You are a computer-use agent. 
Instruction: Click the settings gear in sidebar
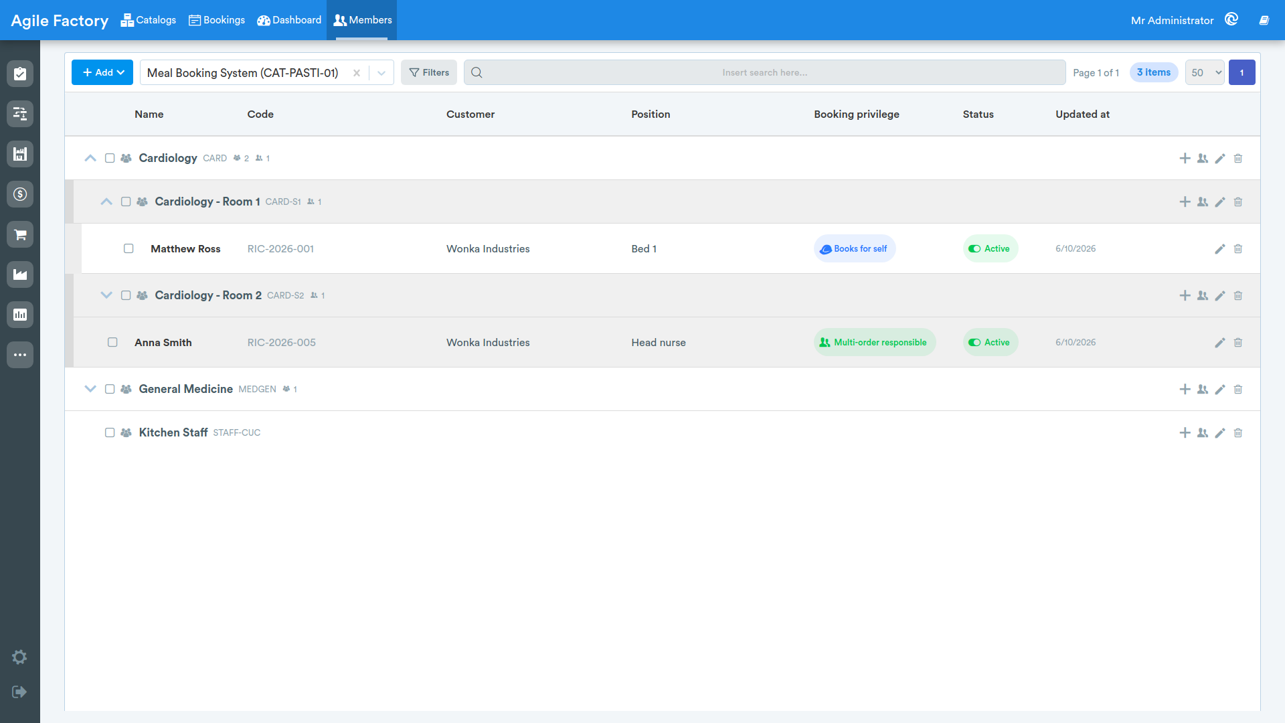coord(19,657)
